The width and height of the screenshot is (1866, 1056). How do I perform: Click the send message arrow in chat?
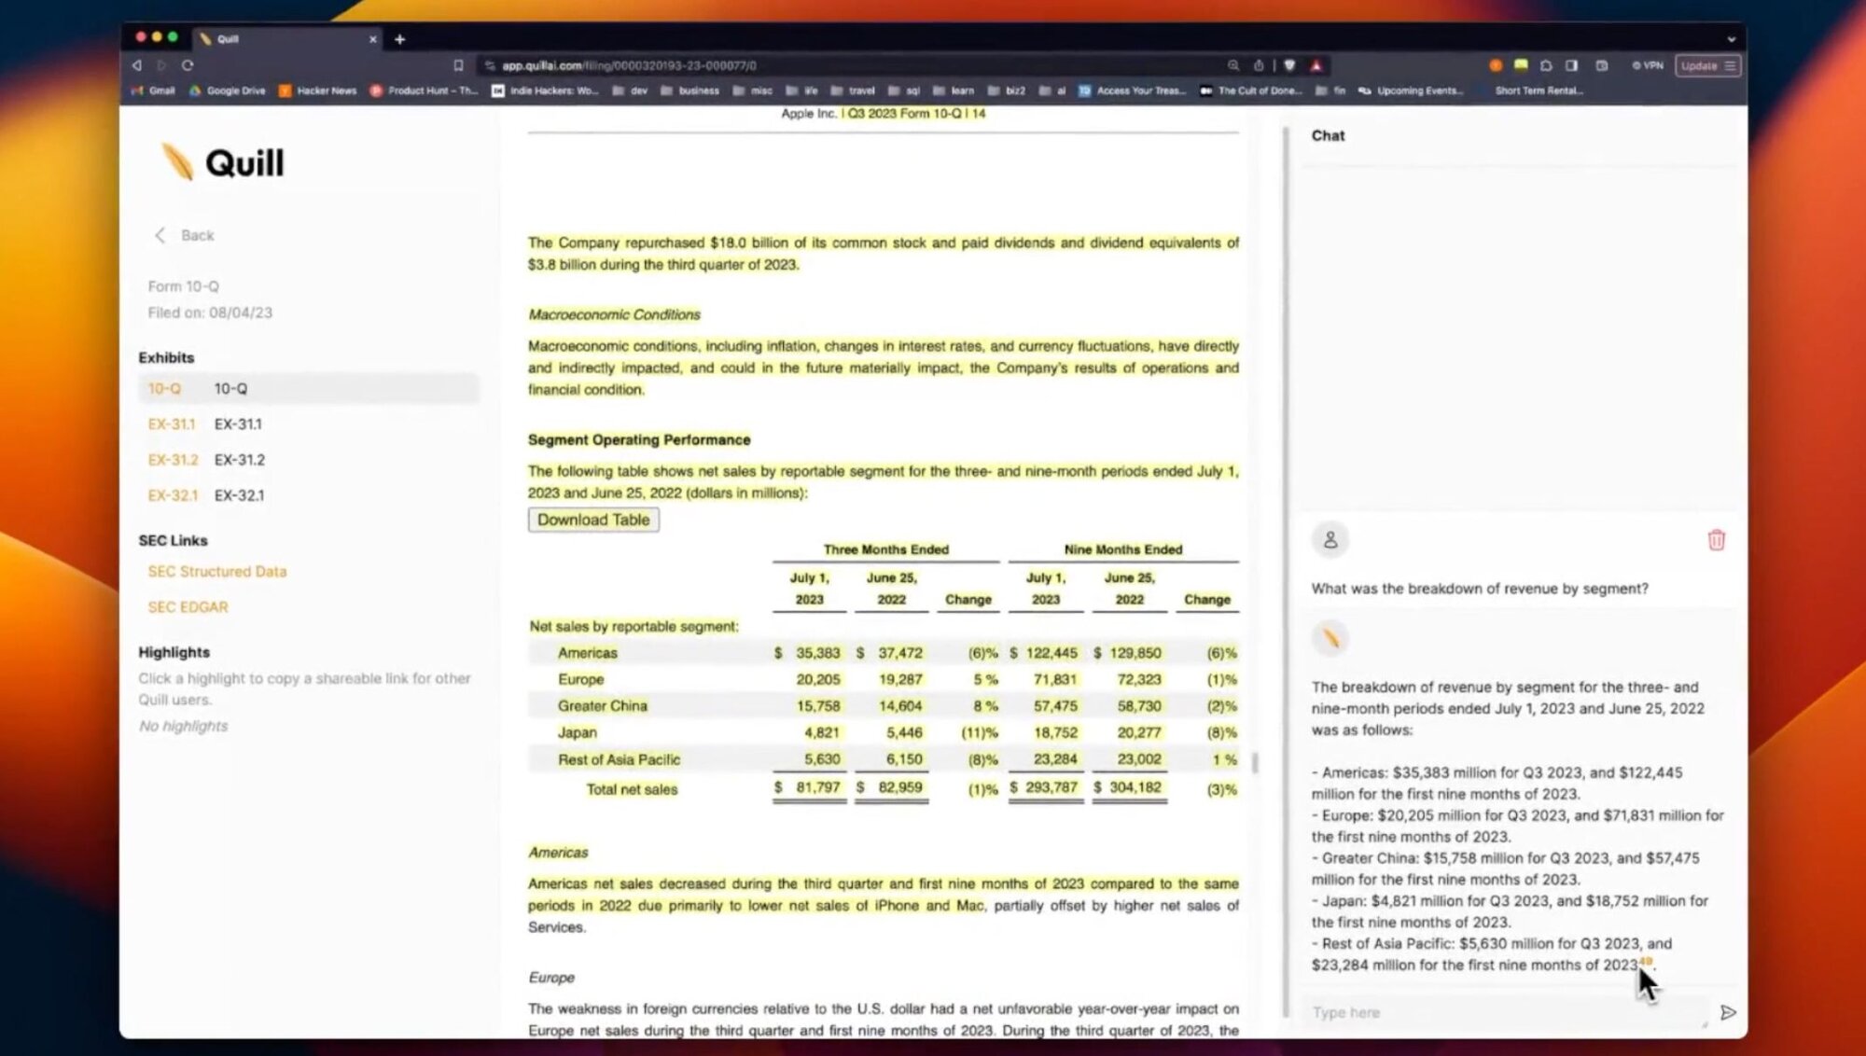pyautogui.click(x=1729, y=1012)
